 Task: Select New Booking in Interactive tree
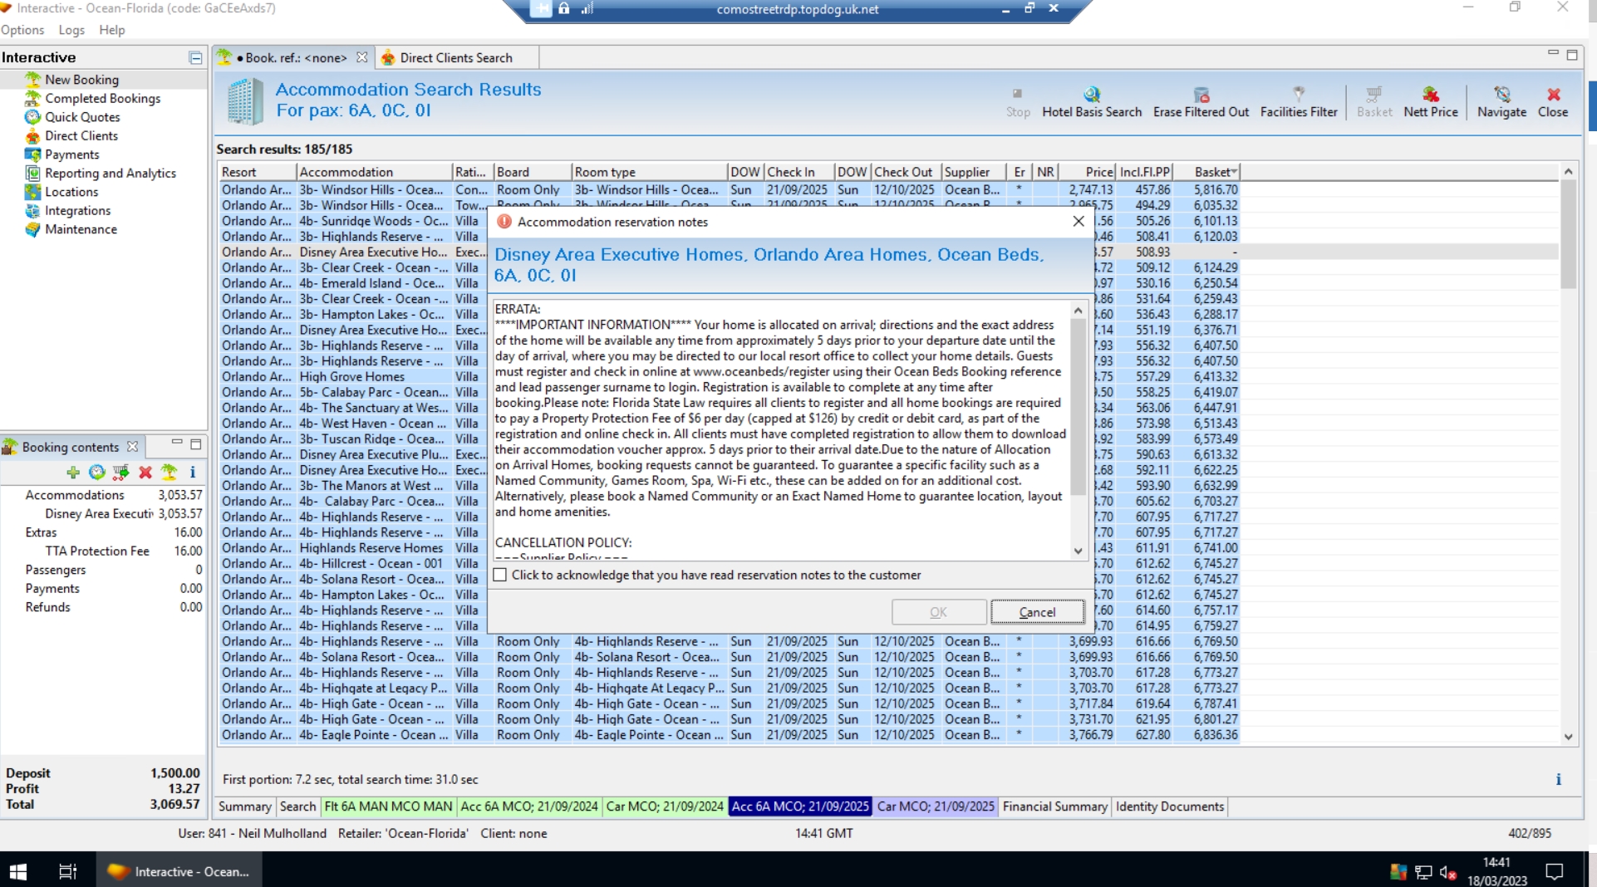point(81,80)
